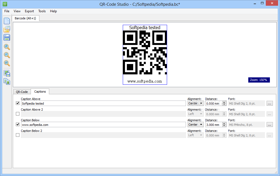
Task: Click the Distance spinner for Caption Below 2
Action: (x=216, y=135)
